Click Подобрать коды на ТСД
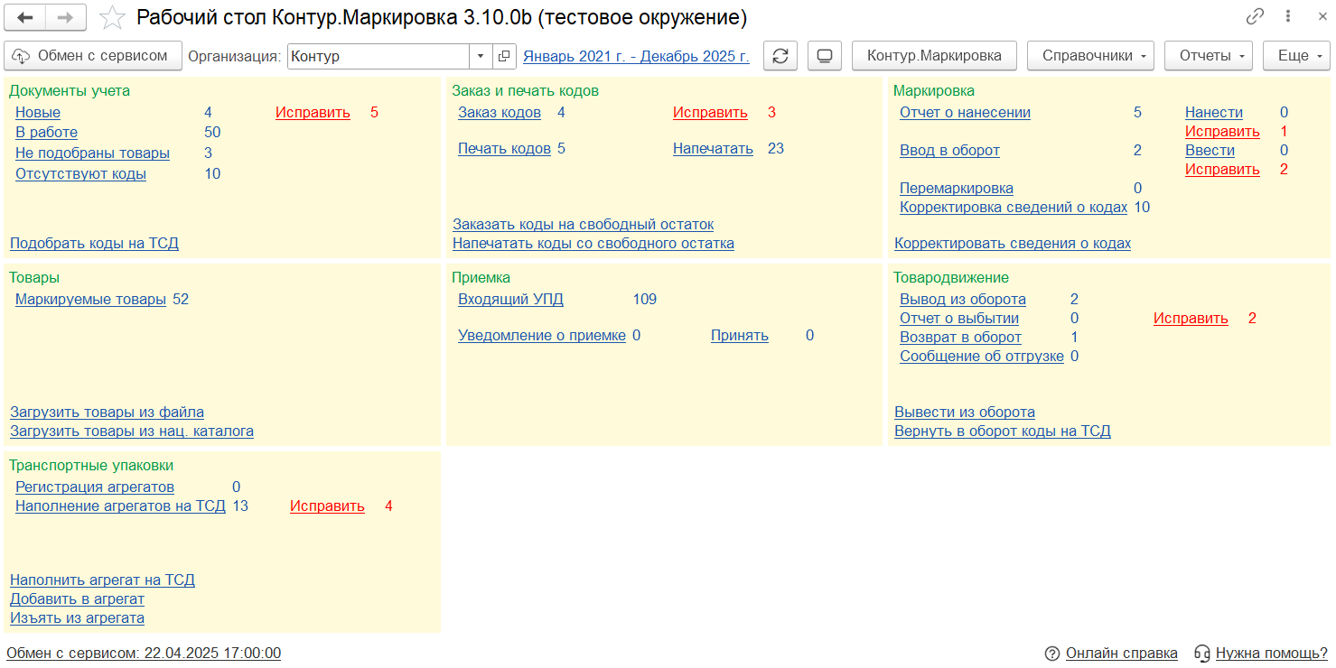1336x668 pixels. (94, 243)
